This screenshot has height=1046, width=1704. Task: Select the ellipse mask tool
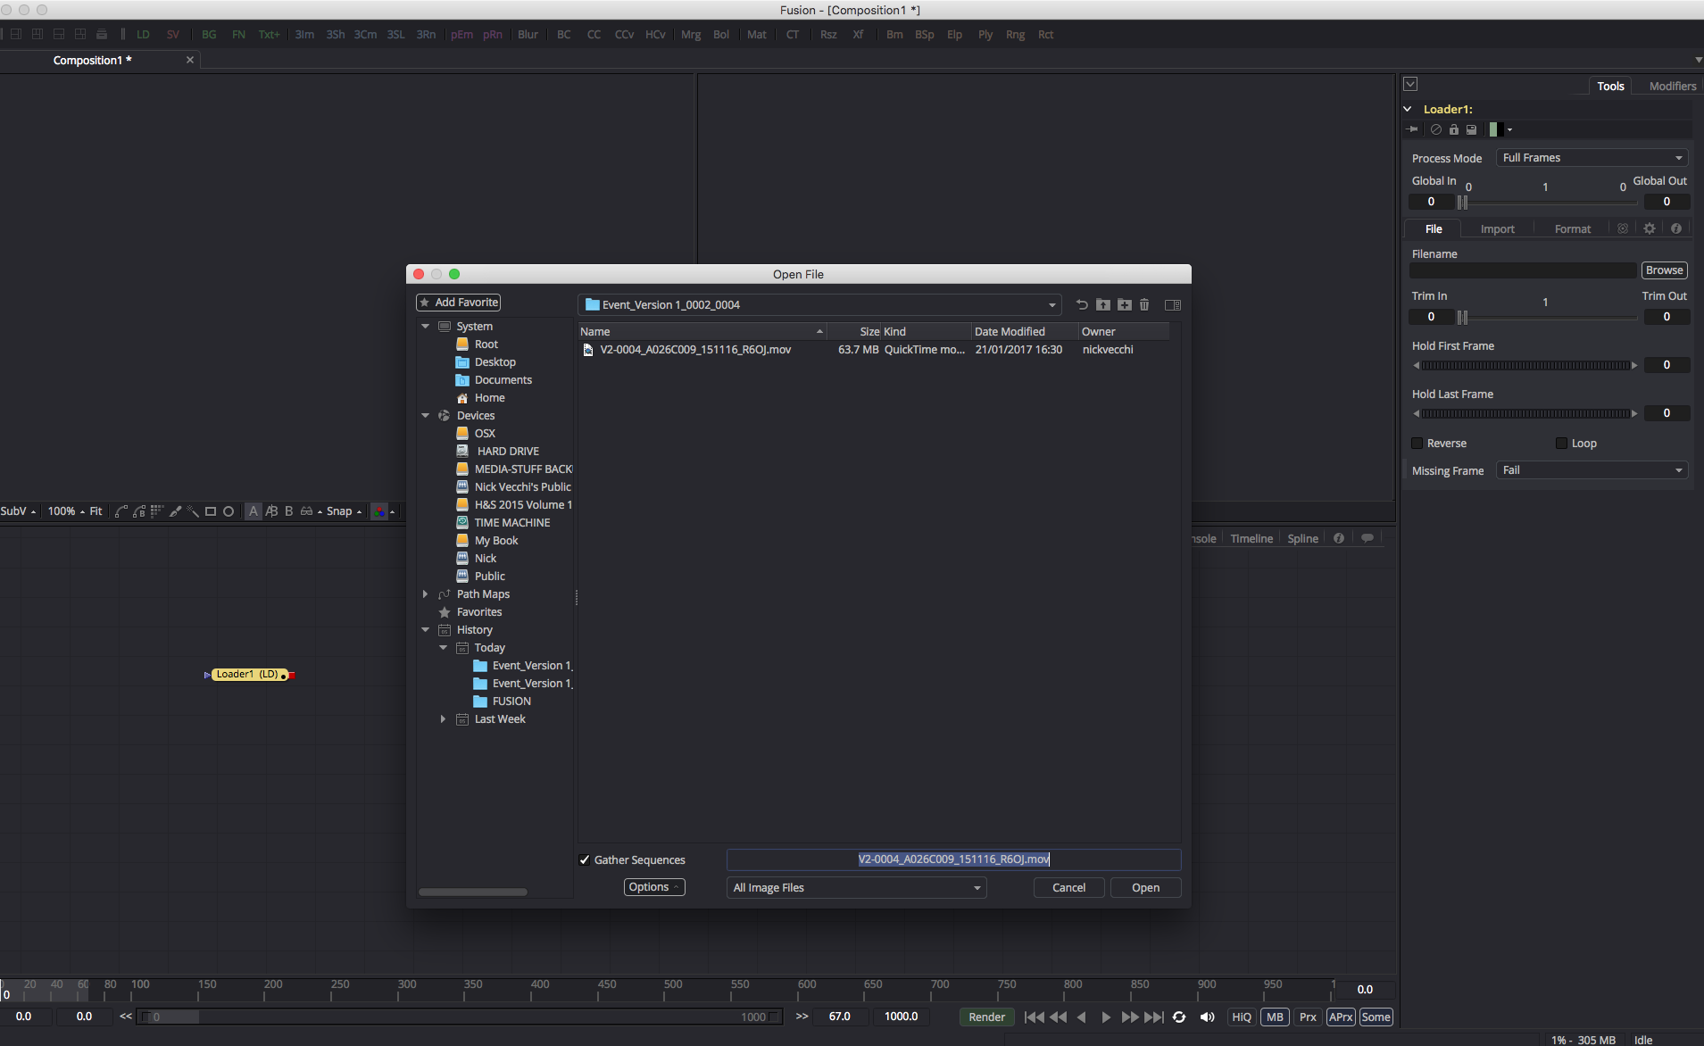click(x=229, y=511)
